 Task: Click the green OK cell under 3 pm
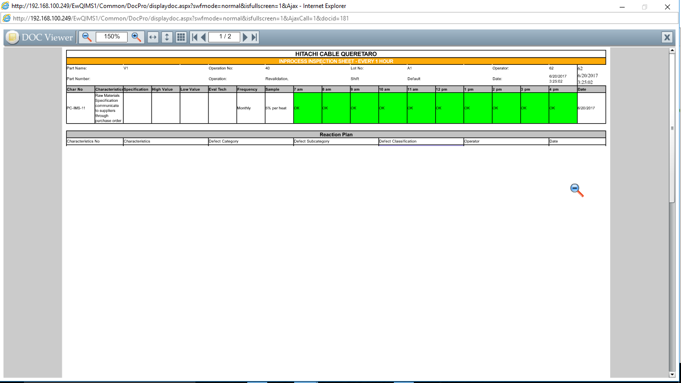pyautogui.click(x=535, y=108)
